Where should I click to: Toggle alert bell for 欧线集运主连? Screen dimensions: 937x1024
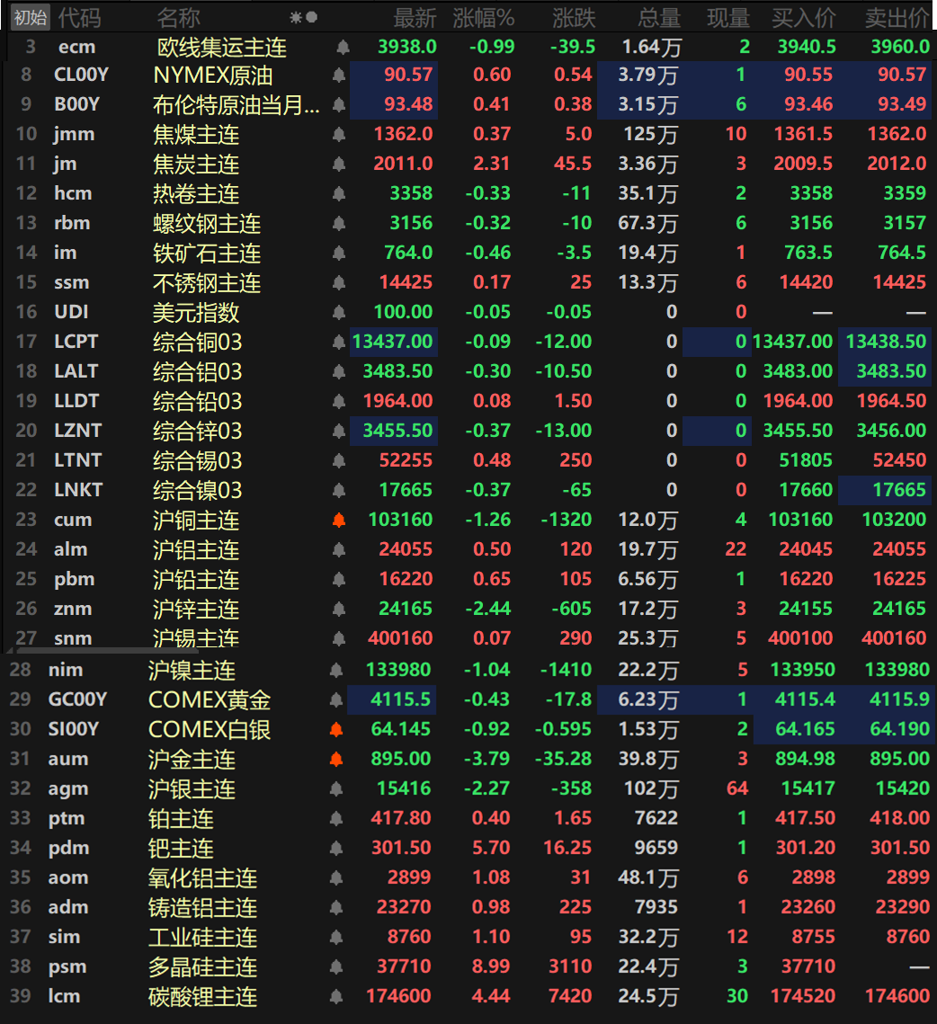(x=343, y=47)
